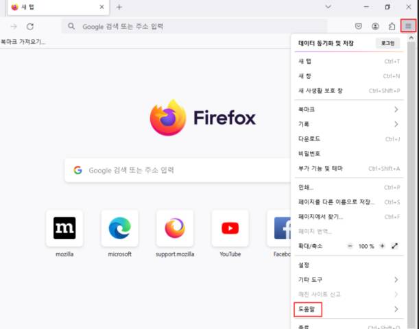Expand the 북마크 submenu
The height and width of the screenshot is (329, 419).
[349, 110]
